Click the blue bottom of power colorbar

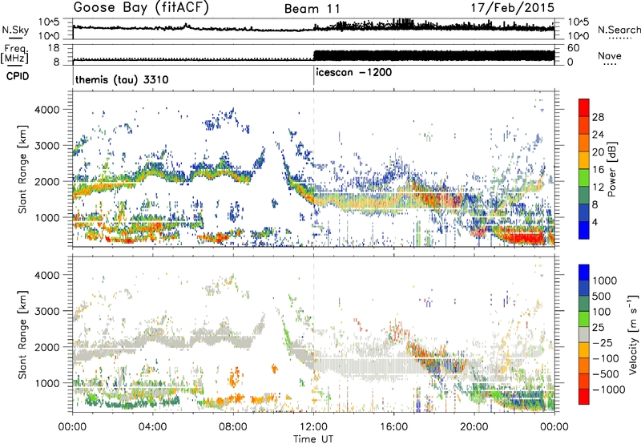tap(584, 231)
